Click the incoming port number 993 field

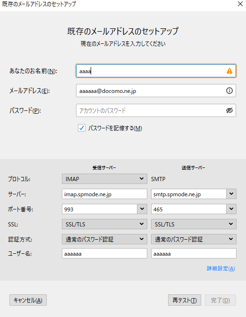[x=100, y=209]
